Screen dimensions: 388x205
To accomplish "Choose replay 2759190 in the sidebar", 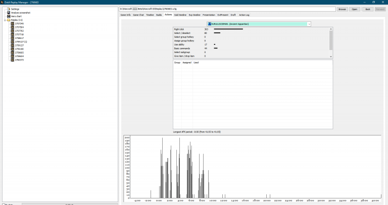I will point(20,48).
